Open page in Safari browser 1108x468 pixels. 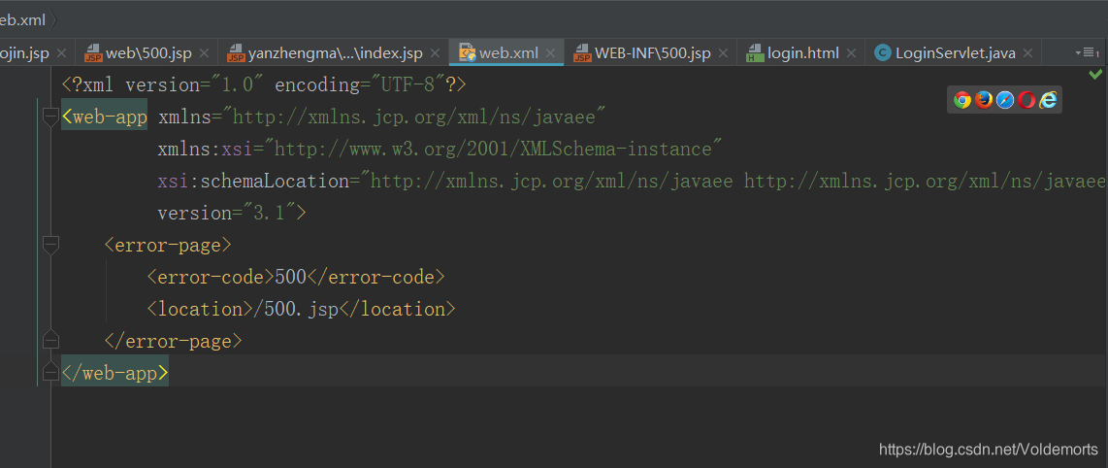pyautogui.click(x=1005, y=100)
